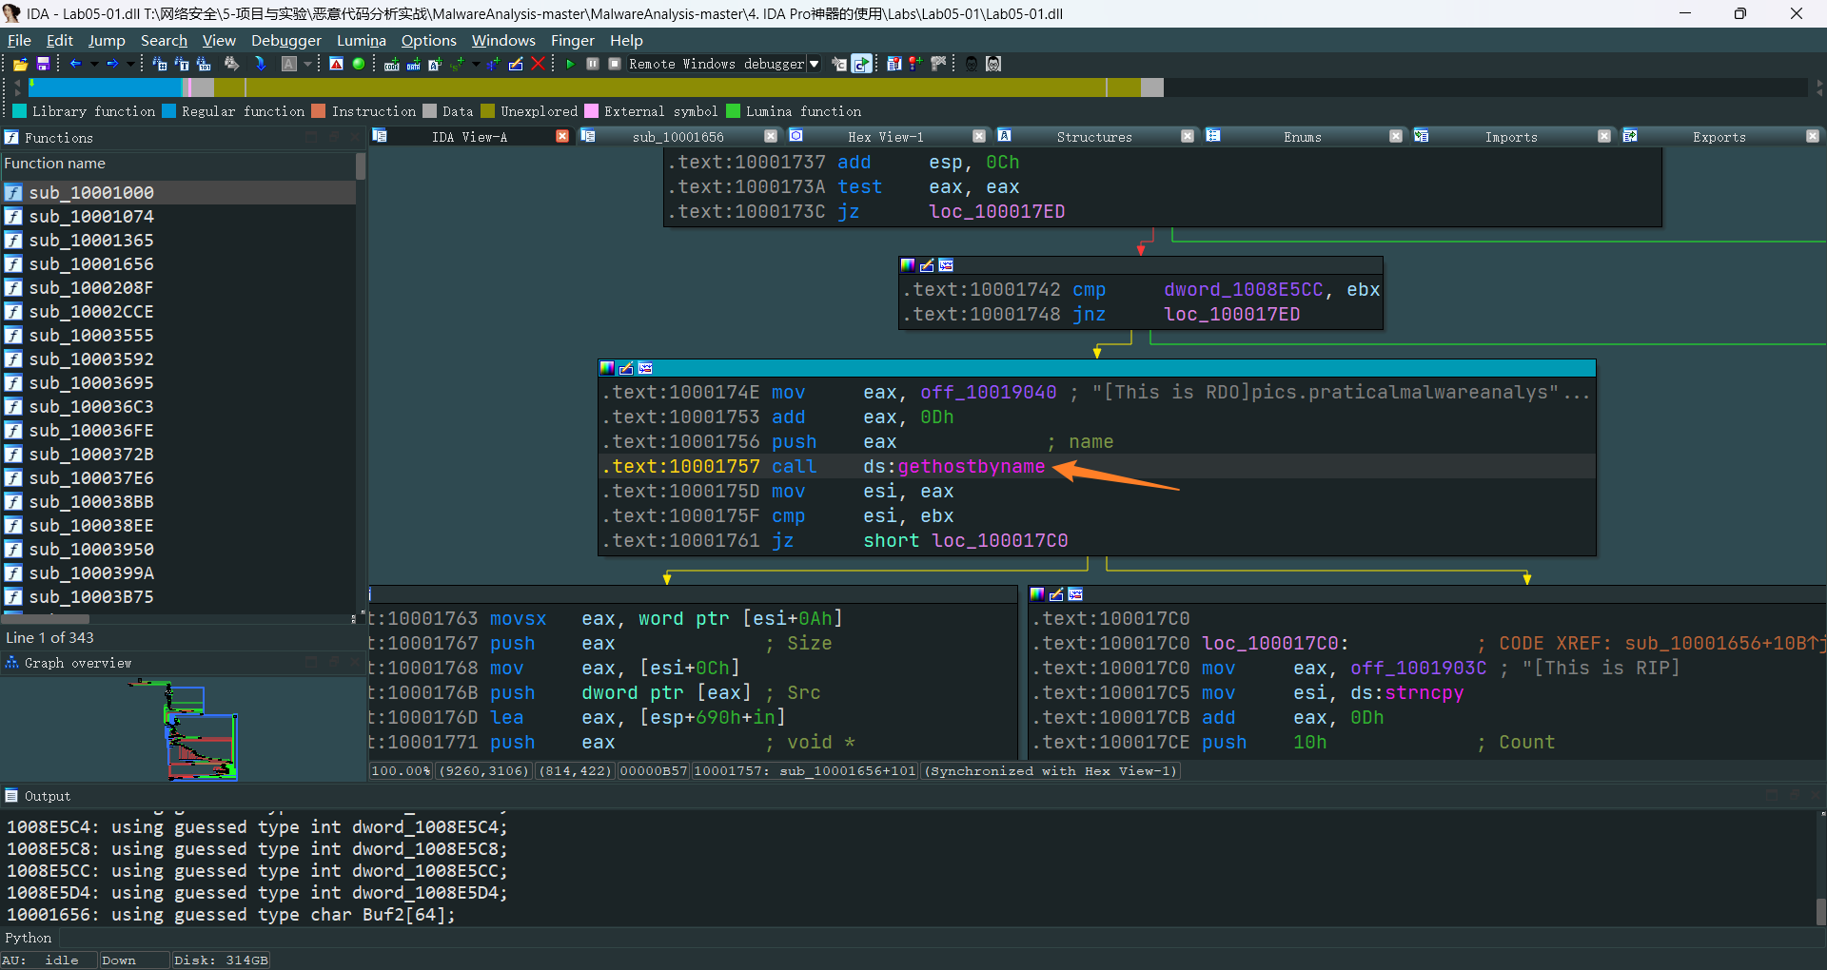Click the Output window vertical scrollbar

pyautogui.click(x=1820, y=867)
